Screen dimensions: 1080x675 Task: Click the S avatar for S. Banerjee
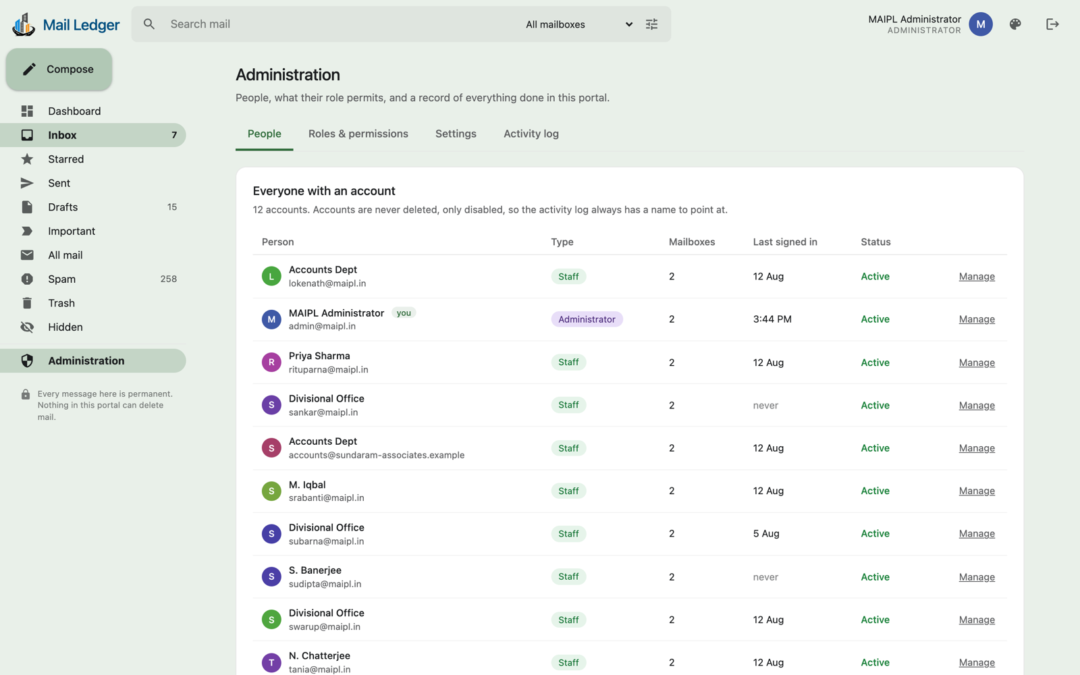271,576
